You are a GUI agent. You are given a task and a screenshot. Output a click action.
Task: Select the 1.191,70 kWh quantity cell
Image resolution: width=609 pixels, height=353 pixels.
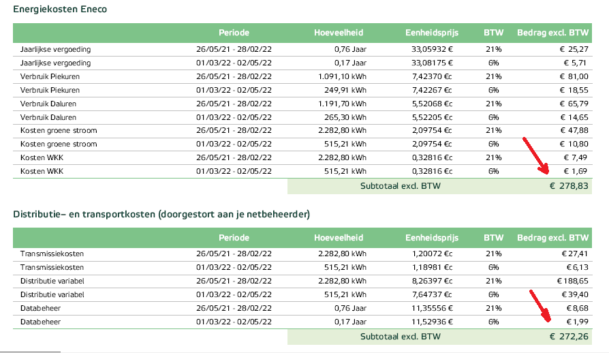click(343, 104)
